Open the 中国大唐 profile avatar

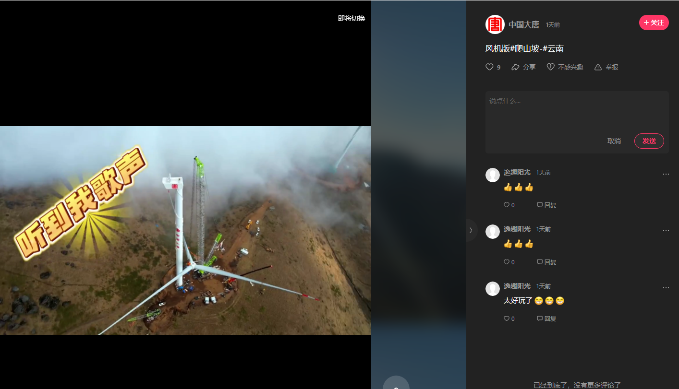pyautogui.click(x=495, y=24)
